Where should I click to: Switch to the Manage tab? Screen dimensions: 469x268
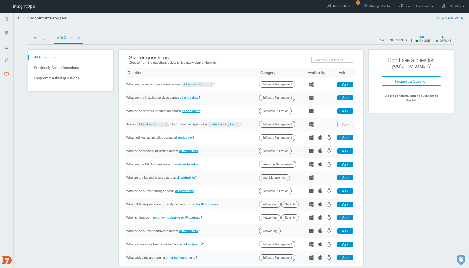tap(40, 38)
